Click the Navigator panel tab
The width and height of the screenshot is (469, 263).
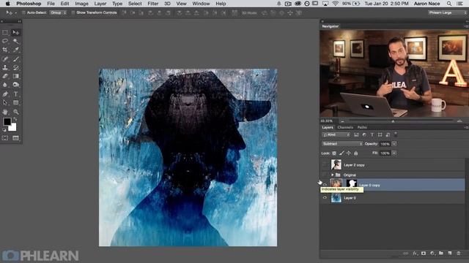(x=330, y=26)
